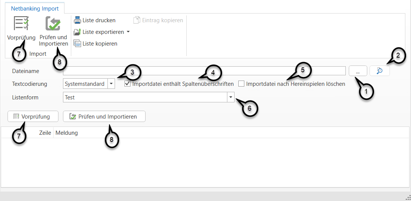Click the Meldung column header
Image resolution: width=411 pixels, height=201 pixels.
point(67,133)
